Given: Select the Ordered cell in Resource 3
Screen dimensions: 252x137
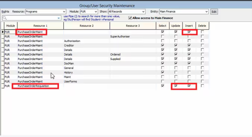Looking at the screenshot, I should click(x=133, y=55).
